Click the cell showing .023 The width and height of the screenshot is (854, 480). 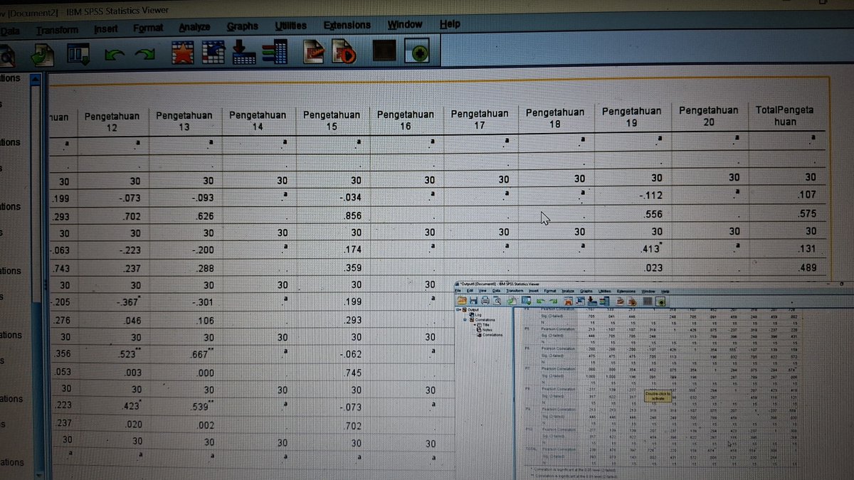[653, 268]
